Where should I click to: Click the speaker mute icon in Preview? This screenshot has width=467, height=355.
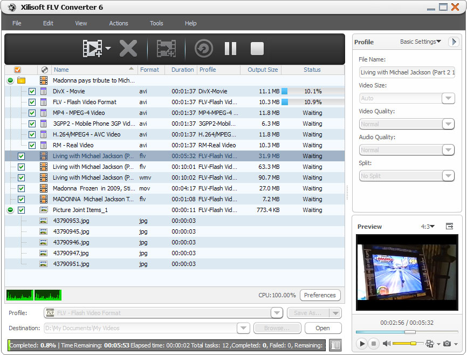click(x=387, y=344)
